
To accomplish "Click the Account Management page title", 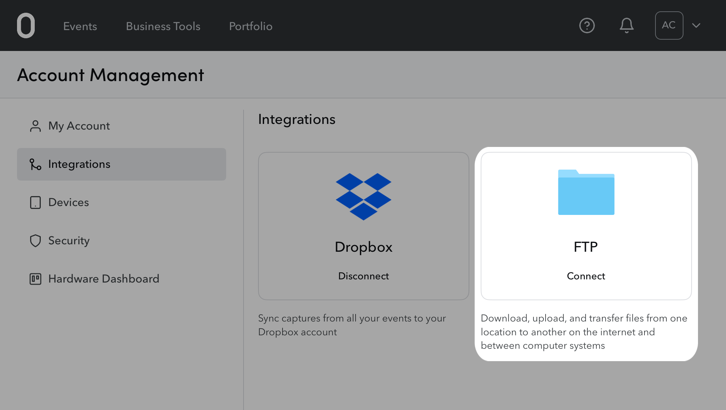I will (x=111, y=75).
